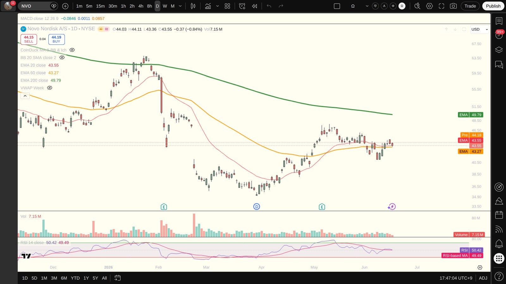Click the Publish button
This screenshot has width=506, height=284.
(493, 6)
